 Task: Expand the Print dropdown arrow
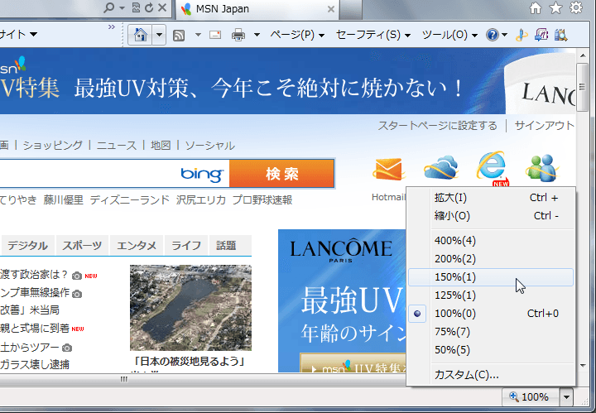[x=257, y=35]
